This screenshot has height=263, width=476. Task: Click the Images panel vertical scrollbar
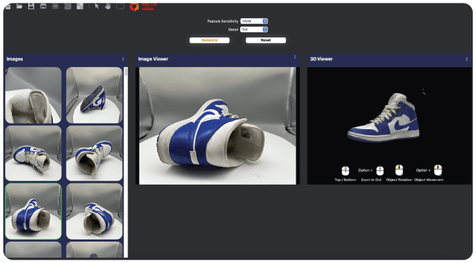[x=126, y=163]
